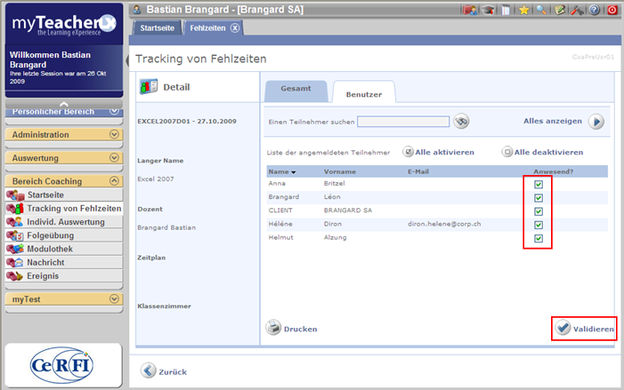Open the wrench and screwdriver tools icon
Image resolution: width=624 pixels, height=390 pixels.
pos(577,10)
